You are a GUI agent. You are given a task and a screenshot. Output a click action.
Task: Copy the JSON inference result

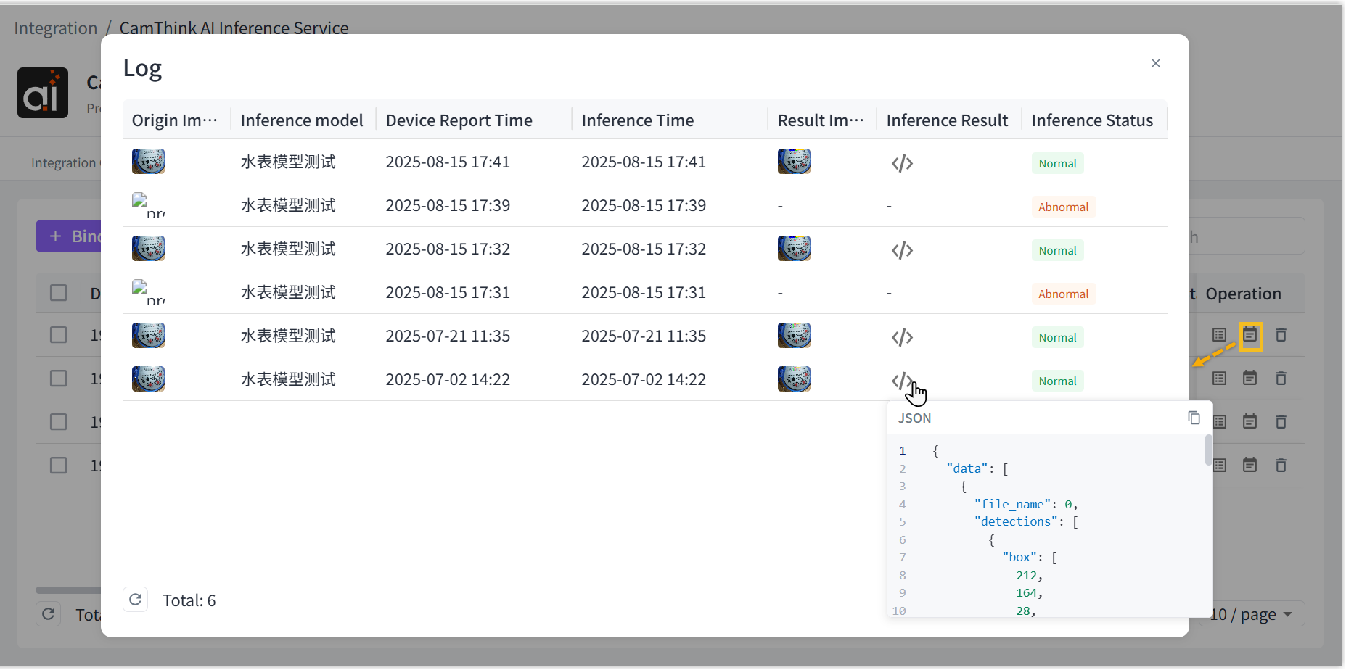coord(1194,418)
